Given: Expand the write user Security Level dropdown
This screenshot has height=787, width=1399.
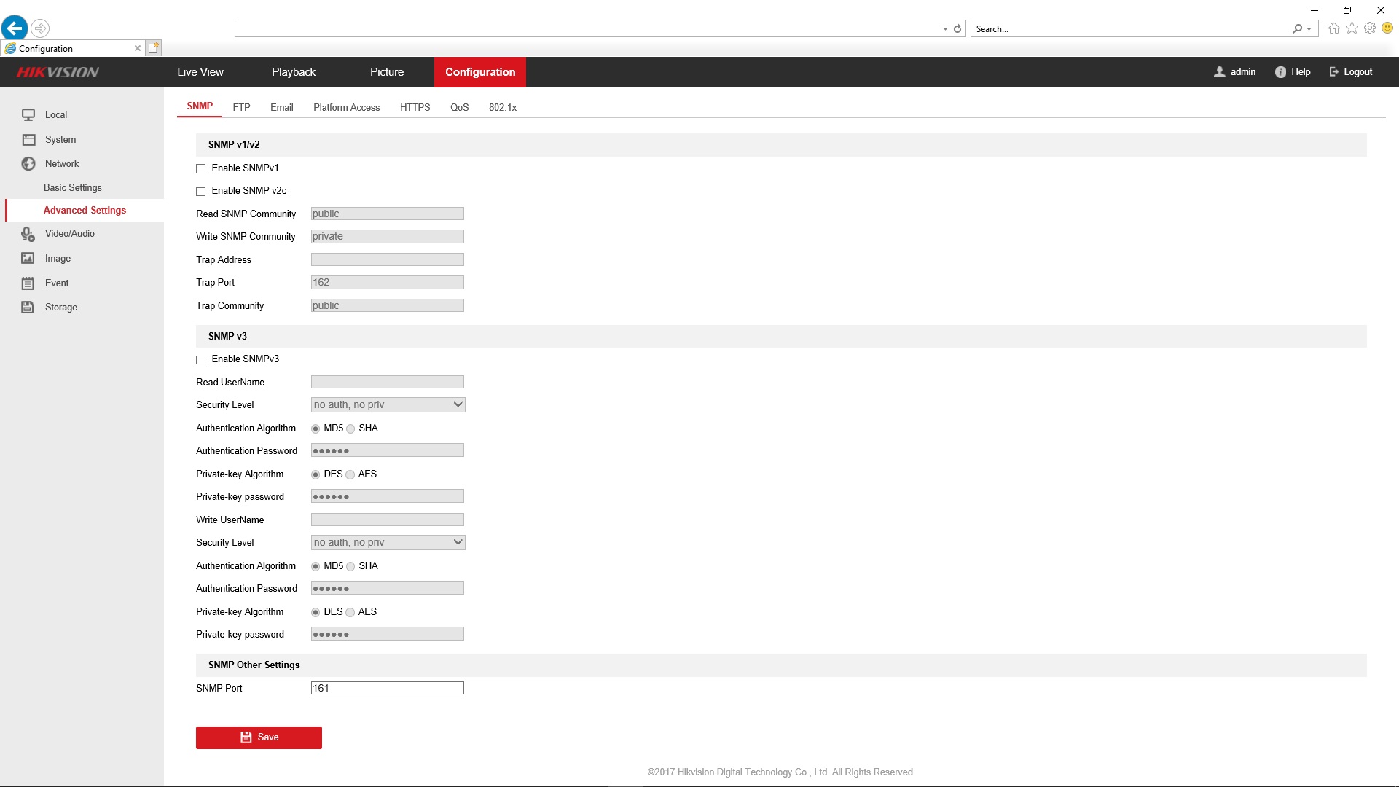Looking at the screenshot, I should [x=388, y=542].
